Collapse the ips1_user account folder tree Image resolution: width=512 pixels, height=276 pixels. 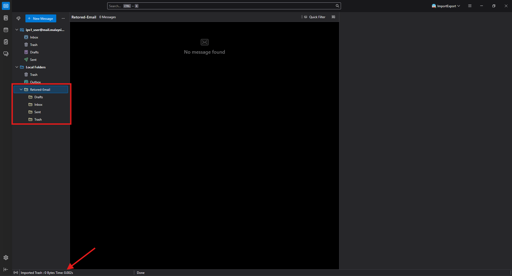click(x=17, y=30)
